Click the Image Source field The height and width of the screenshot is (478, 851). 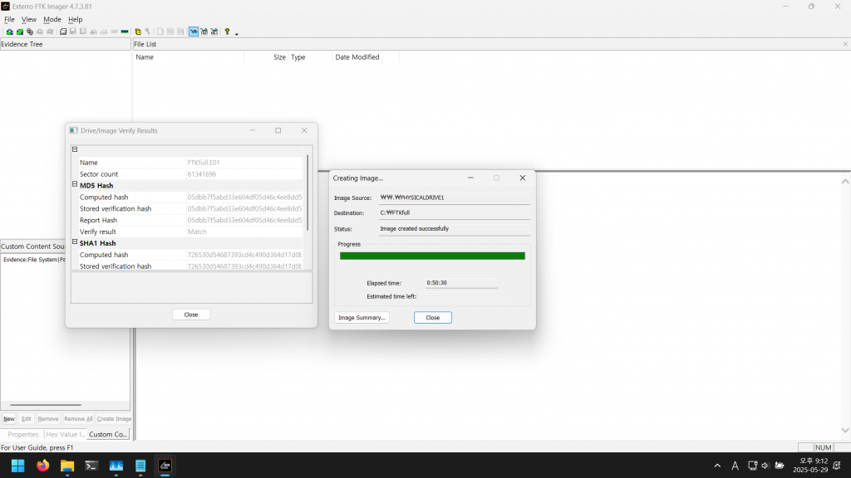coord(455,198)
